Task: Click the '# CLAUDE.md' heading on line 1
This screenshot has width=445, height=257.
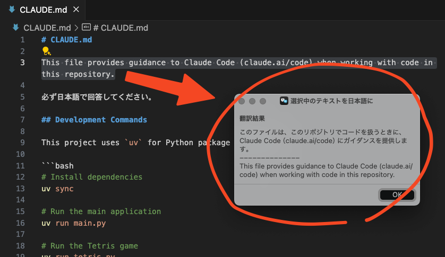Action: [67, 40]
